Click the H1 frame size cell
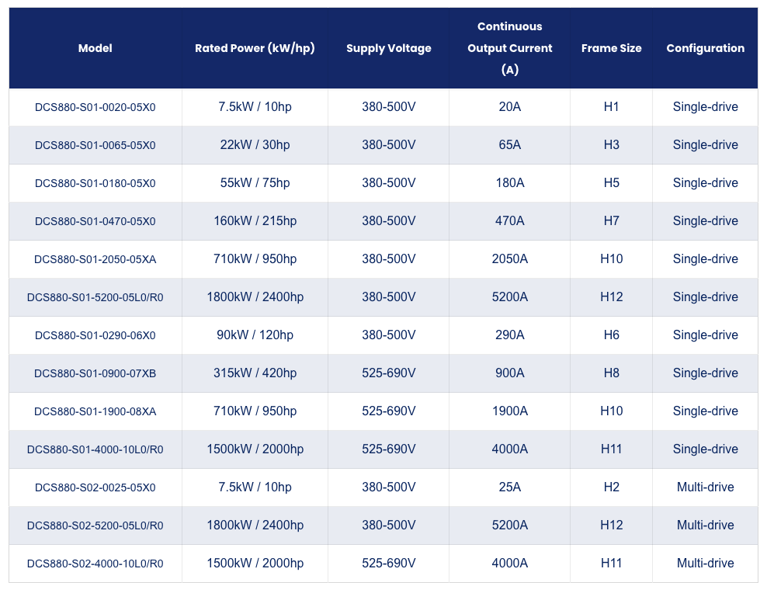This screenshot has height=593, width=767. click(612, 106)
